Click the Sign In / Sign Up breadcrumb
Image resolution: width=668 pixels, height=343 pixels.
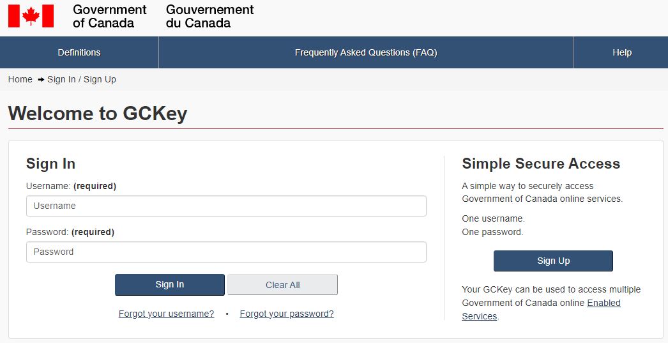(82, 79)
